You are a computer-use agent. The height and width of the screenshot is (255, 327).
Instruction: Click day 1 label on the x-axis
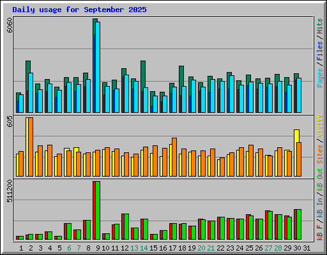click(x=21, y=248)
